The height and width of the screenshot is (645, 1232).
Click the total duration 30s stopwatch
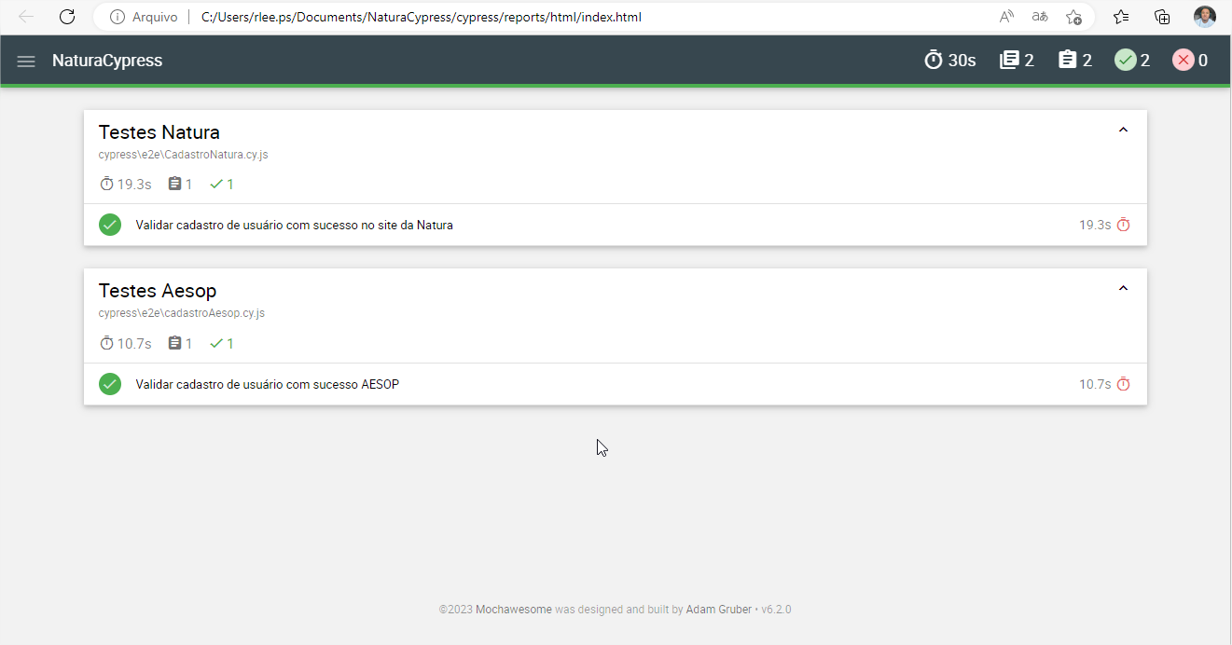click(950, 61)
